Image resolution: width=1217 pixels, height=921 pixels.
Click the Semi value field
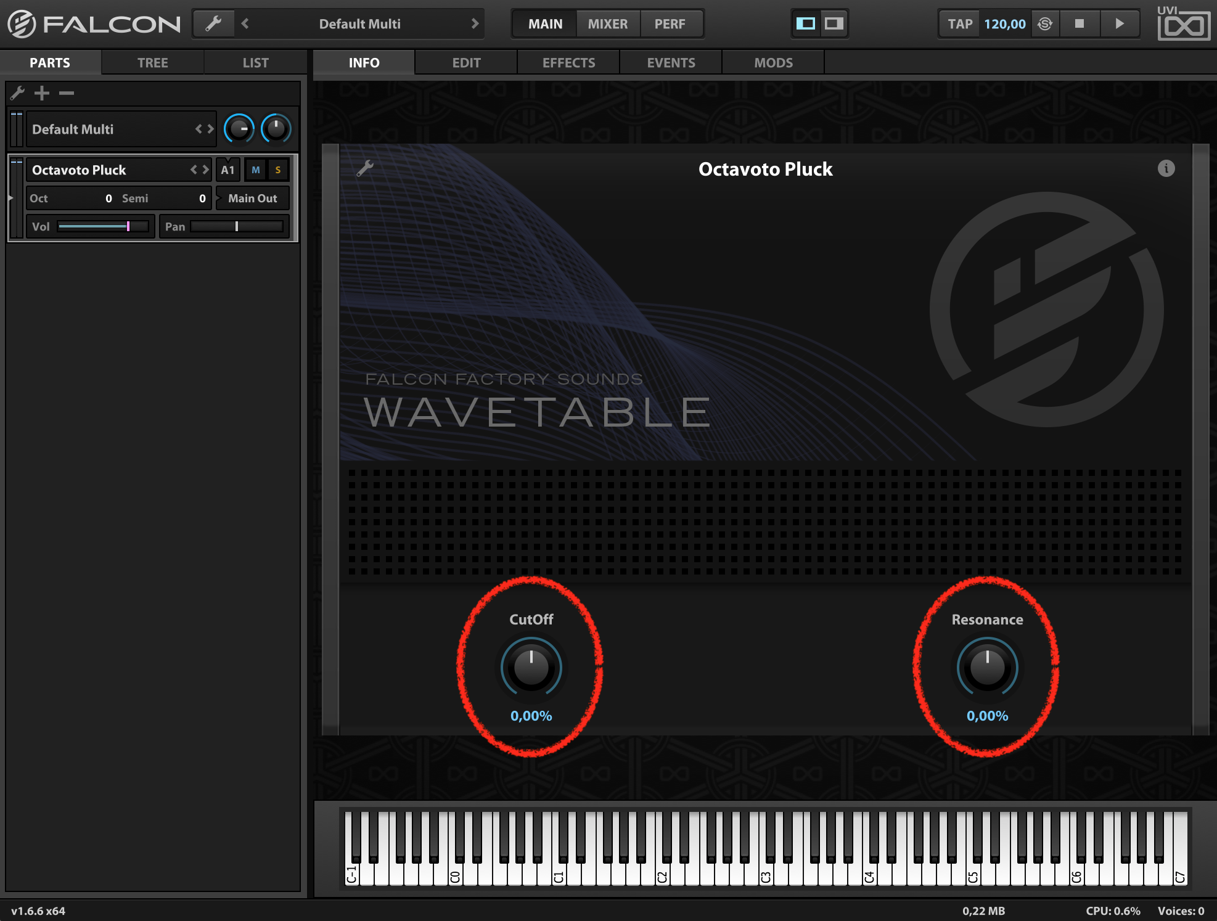point(164,199)
